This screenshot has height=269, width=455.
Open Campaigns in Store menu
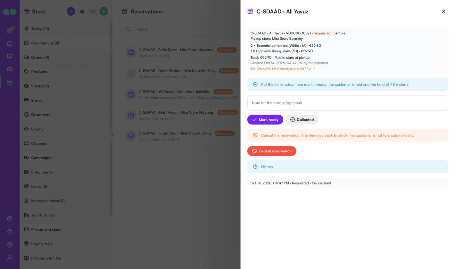(66, 158)
